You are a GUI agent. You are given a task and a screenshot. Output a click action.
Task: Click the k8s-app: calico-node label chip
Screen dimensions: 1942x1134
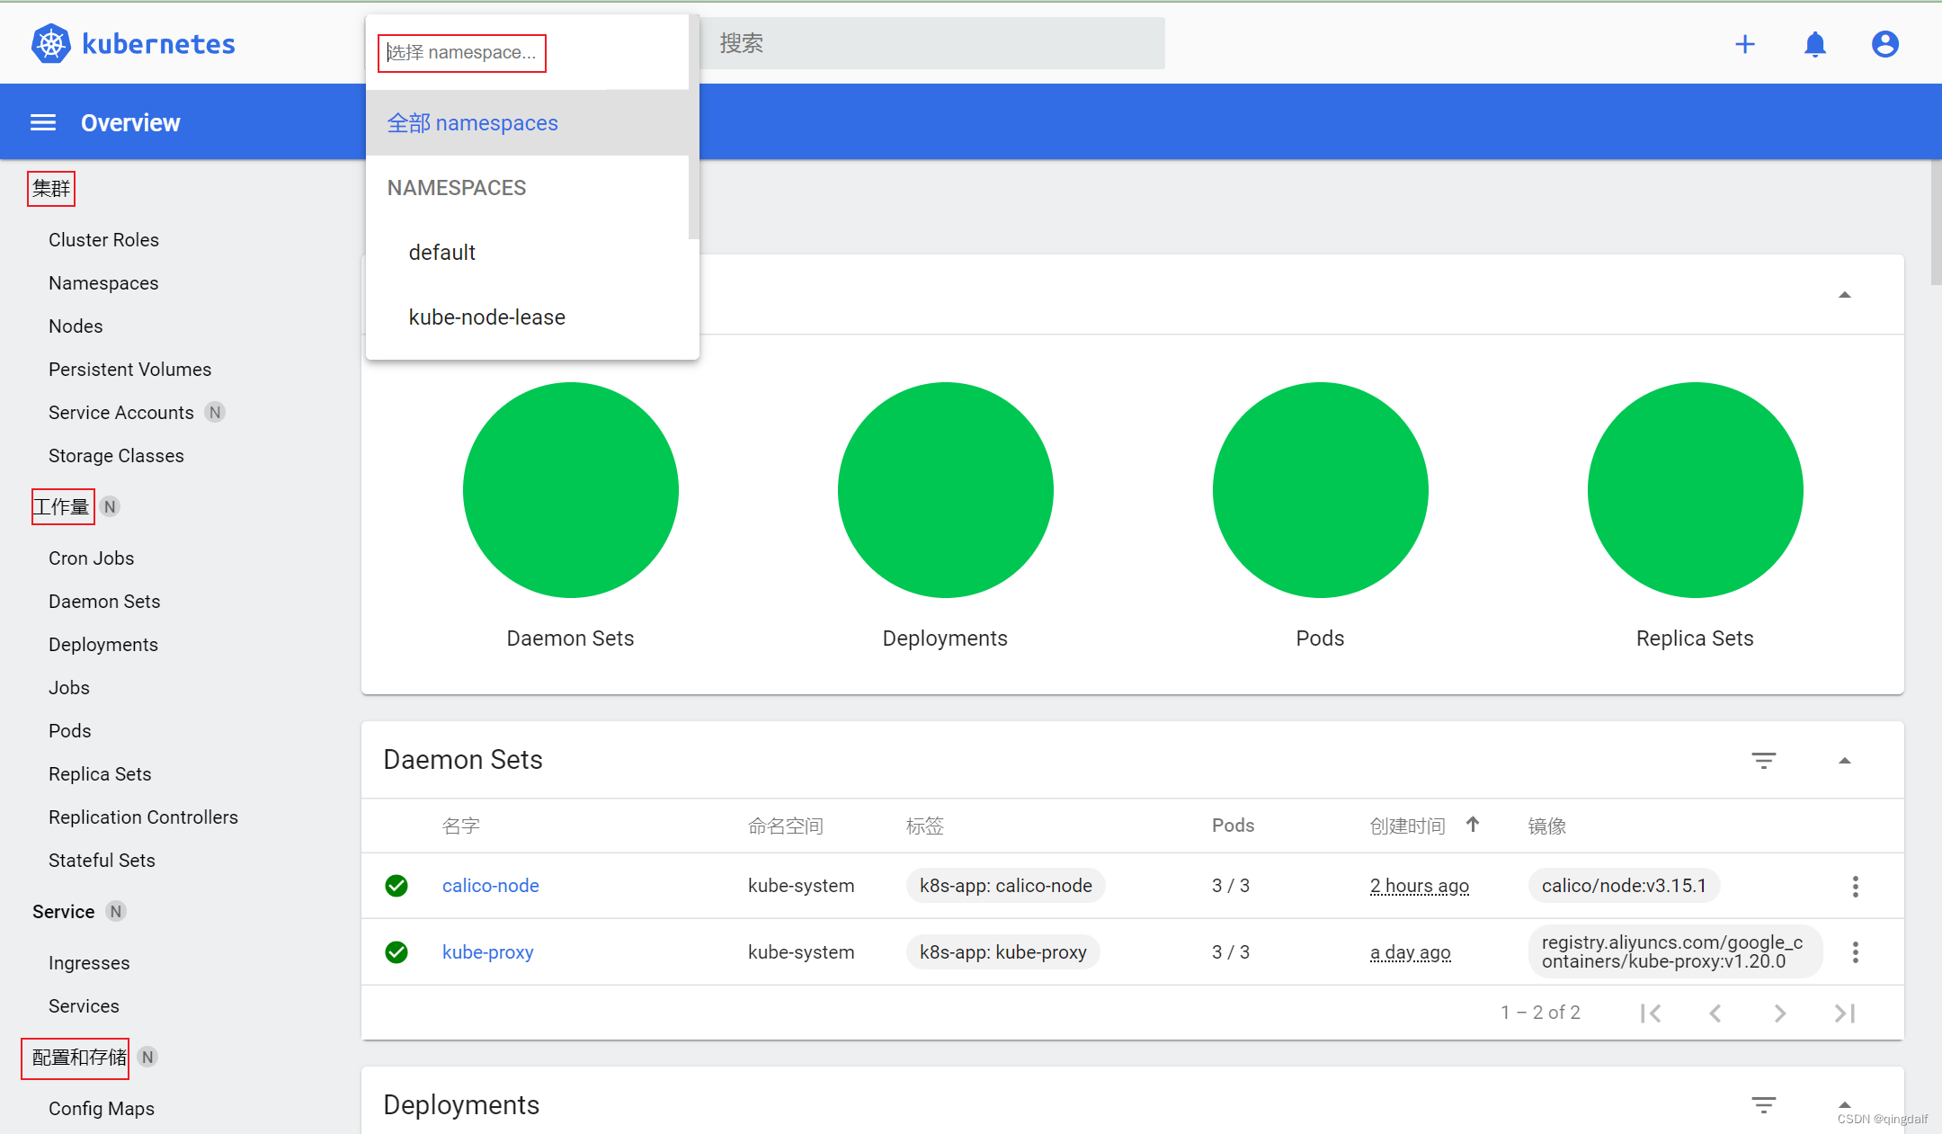[x=1006, y=886]
